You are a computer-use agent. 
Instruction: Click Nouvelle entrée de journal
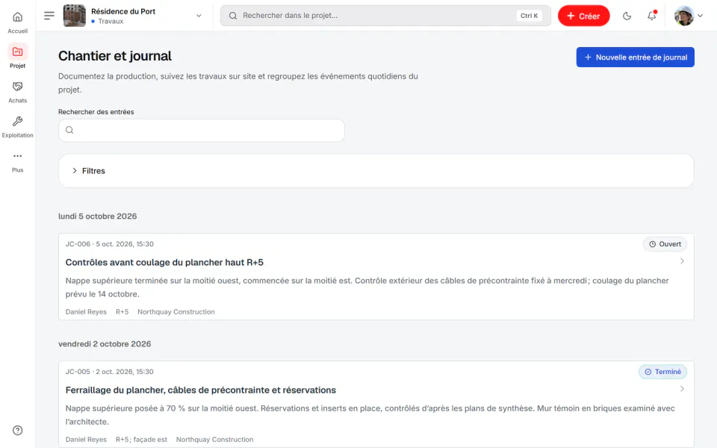pos(635,57)
